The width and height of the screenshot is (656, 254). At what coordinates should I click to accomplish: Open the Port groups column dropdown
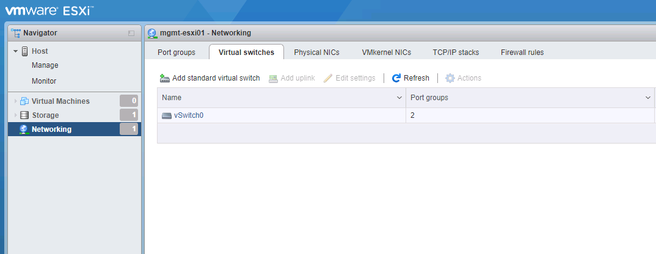(648, 98)
